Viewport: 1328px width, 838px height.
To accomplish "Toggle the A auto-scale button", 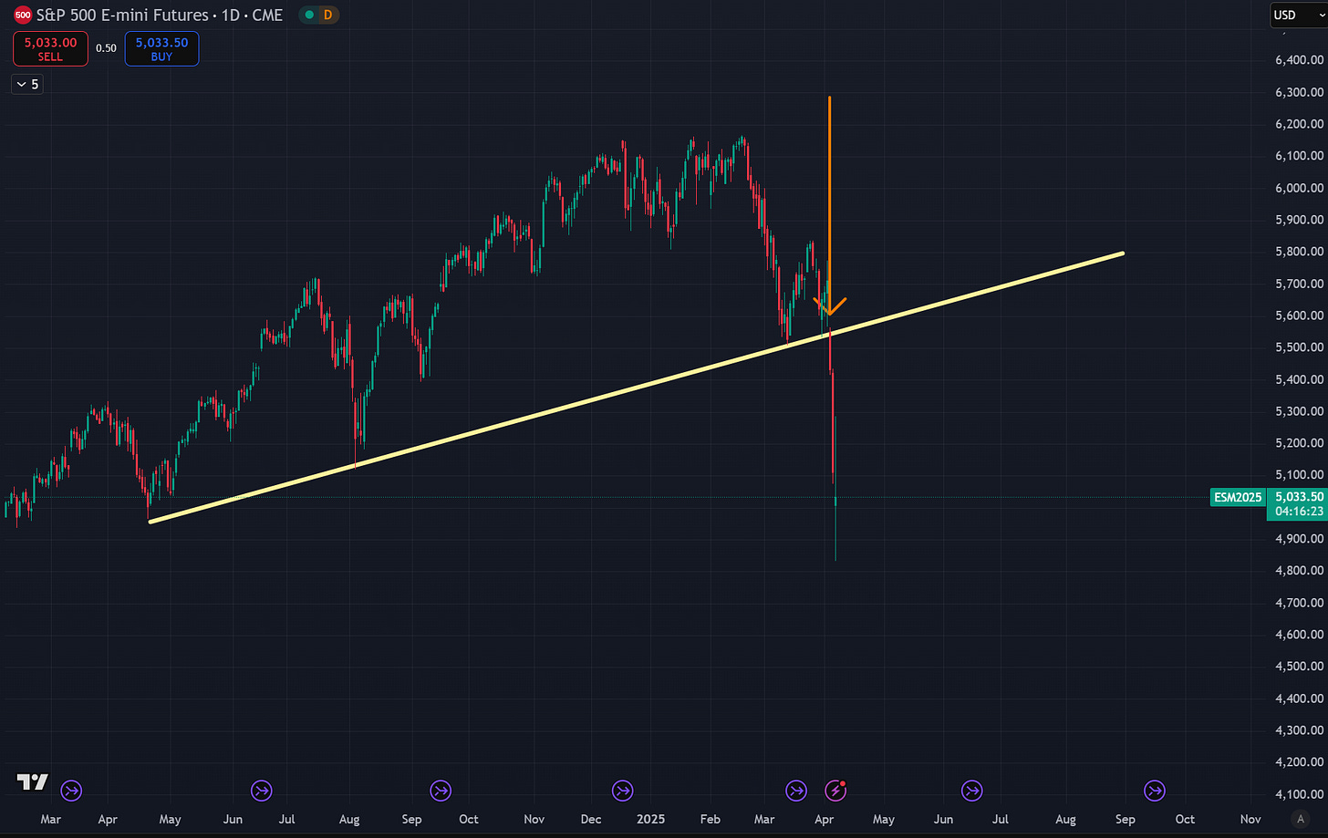I will click(1301, 819).
